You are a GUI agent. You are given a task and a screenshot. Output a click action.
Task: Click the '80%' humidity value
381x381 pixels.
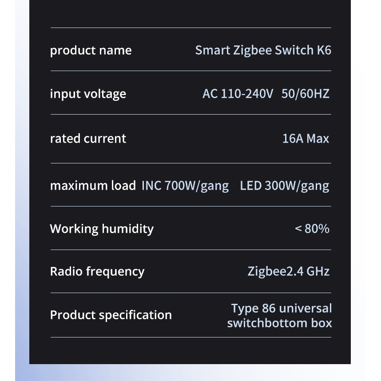click(317, 229)
